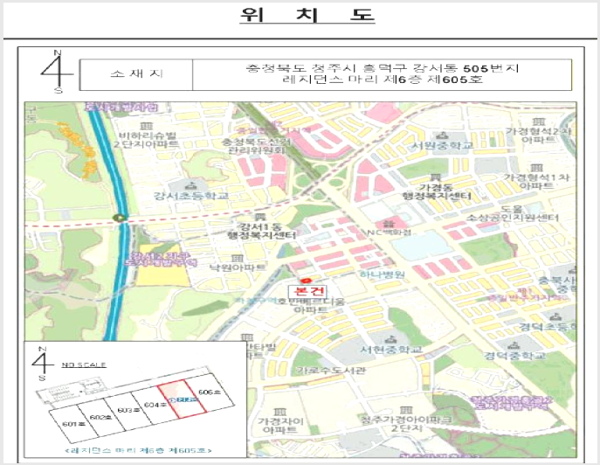Click the 하나병원 label on the map

tap(382, 274)
